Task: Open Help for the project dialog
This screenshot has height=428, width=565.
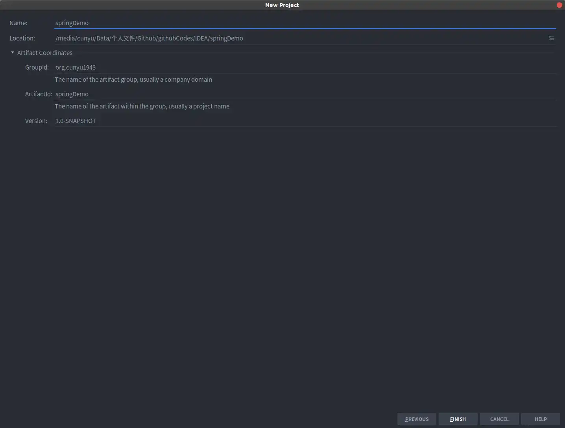Action: [541, 419]
